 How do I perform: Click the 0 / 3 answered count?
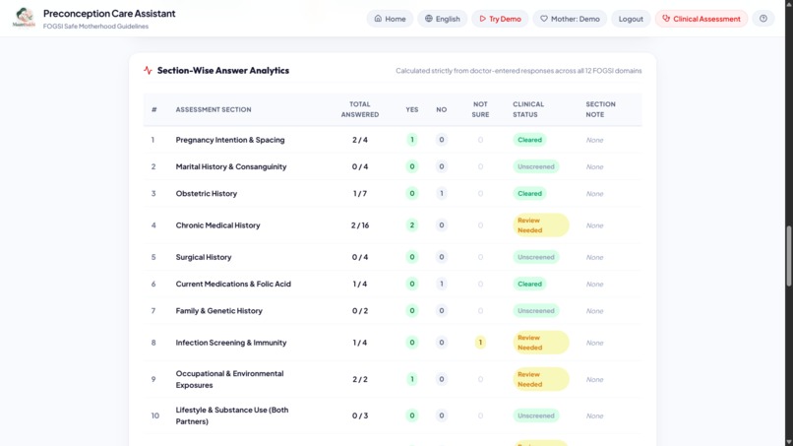click(359, 415)
